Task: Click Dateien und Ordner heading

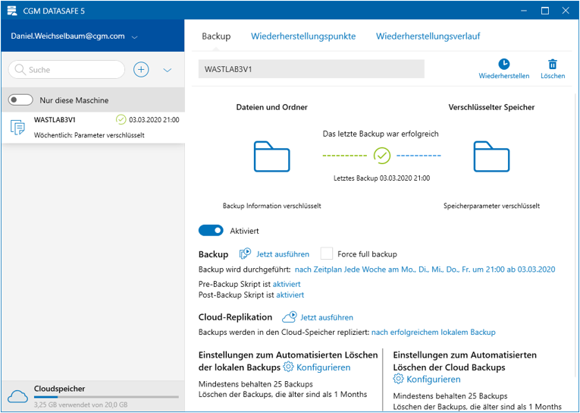Action: click(x=272, y=107)
